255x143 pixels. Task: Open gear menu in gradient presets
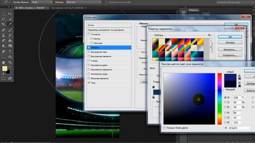209,35
